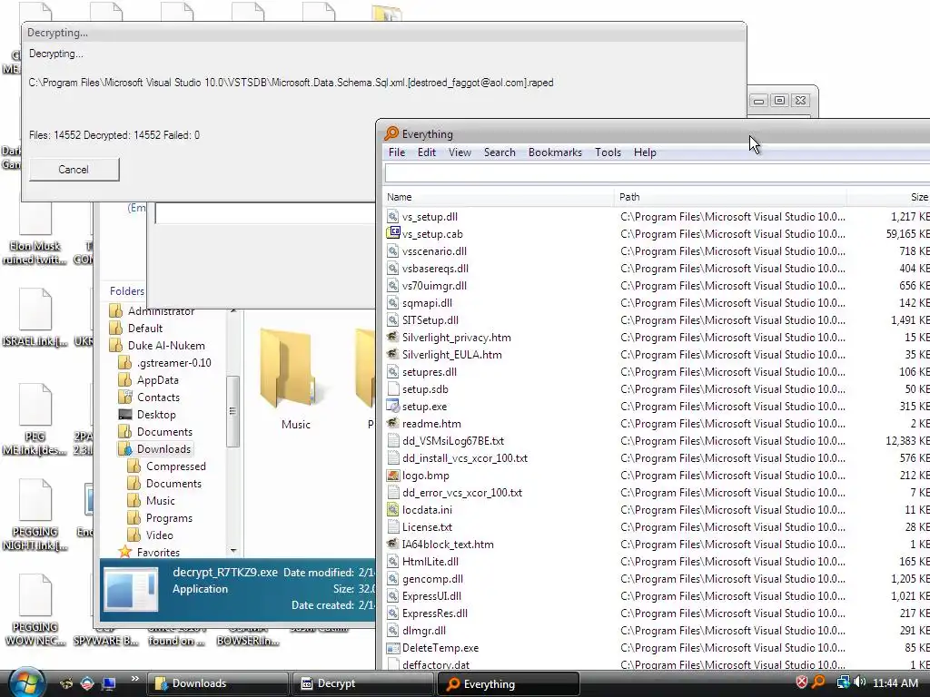
Task: Select the dd_install_vcs_xcor_100.txt result row
Action: 657,458
